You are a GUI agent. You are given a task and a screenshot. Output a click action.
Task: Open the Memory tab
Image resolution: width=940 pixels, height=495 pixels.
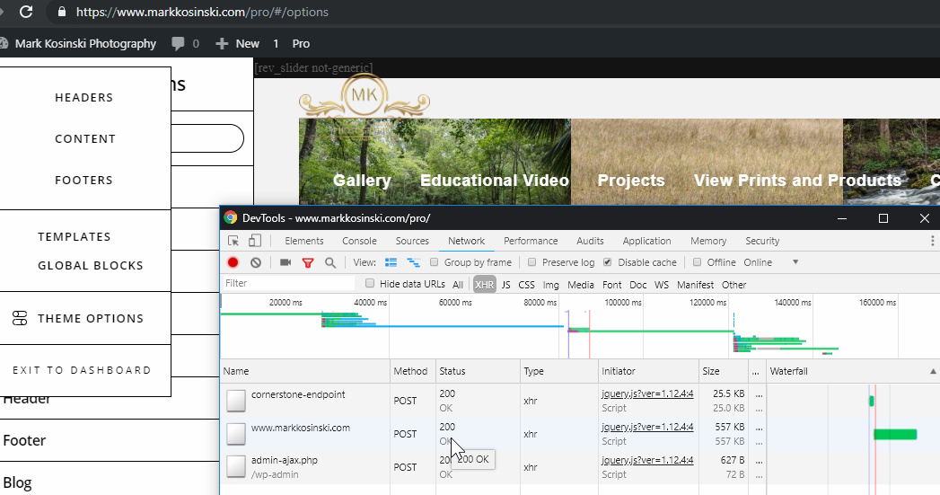[x=708, y=241]
